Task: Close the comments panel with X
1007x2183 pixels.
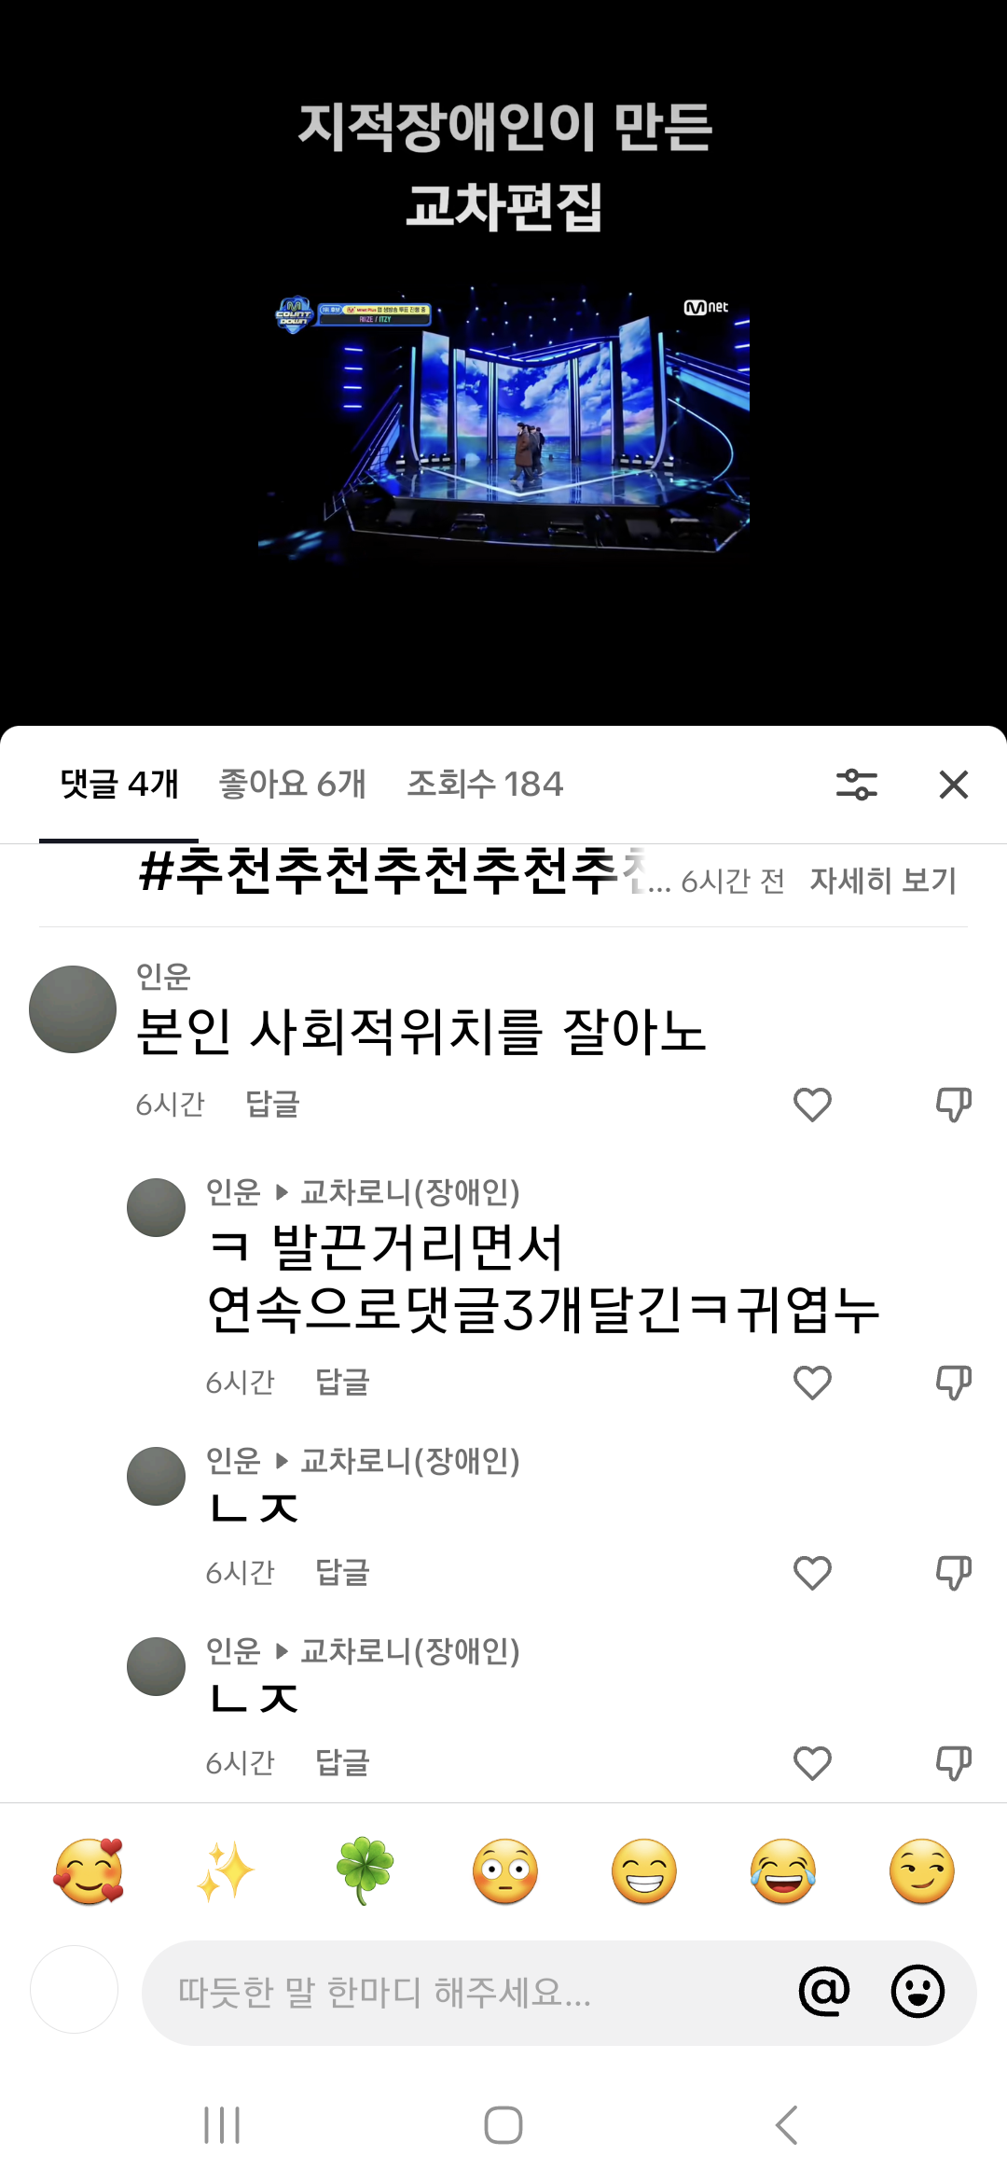Action: 953,785
